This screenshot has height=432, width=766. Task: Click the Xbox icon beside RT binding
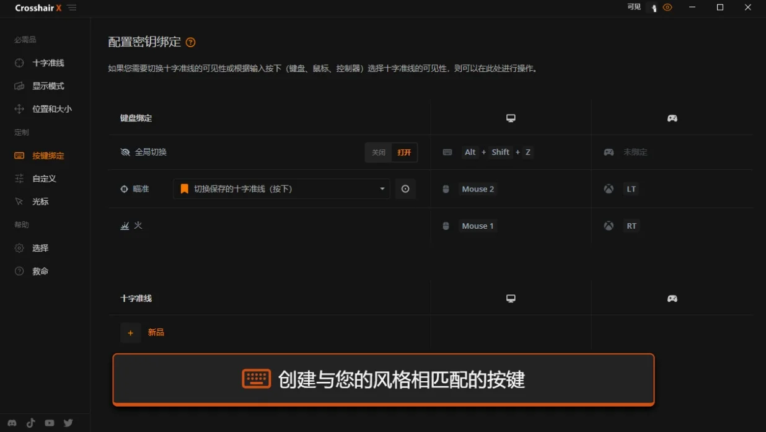coord(609,226)
